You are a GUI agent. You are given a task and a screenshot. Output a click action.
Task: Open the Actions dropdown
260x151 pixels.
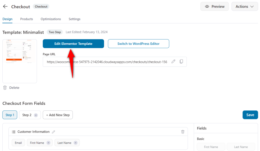click(x=244, y=6)
